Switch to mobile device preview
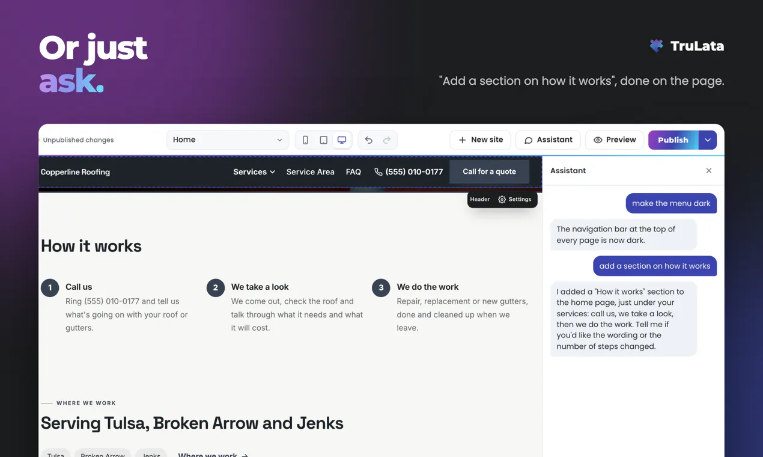This screenshot has width=763, height=457. tap(305, 140)
